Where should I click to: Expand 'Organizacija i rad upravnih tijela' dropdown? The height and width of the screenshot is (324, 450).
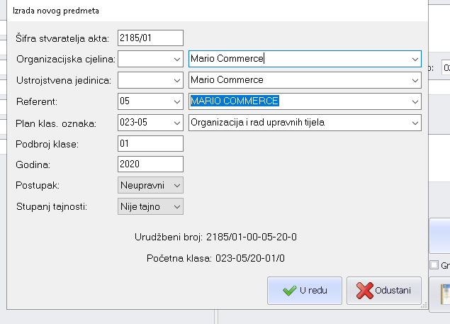414,123
